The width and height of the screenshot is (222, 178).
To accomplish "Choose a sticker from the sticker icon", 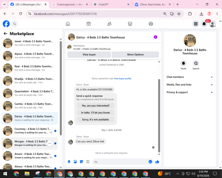I will (x=81, y=162).
